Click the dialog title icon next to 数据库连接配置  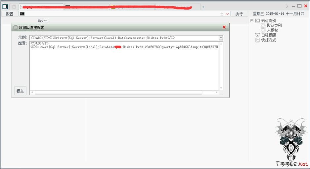[16, 27]
